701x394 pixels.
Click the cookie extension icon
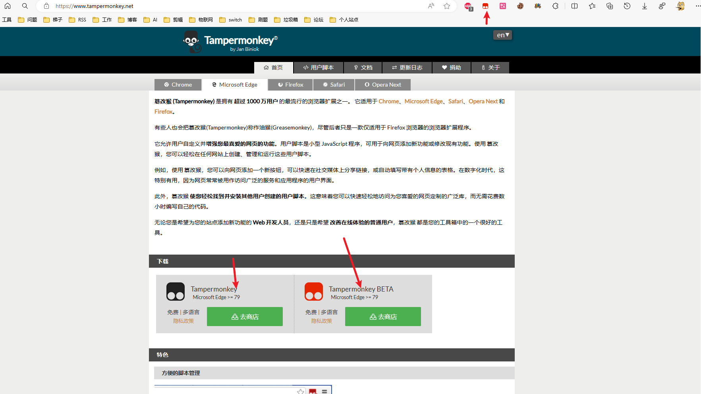pyautogui.click(x=520, y=6)
